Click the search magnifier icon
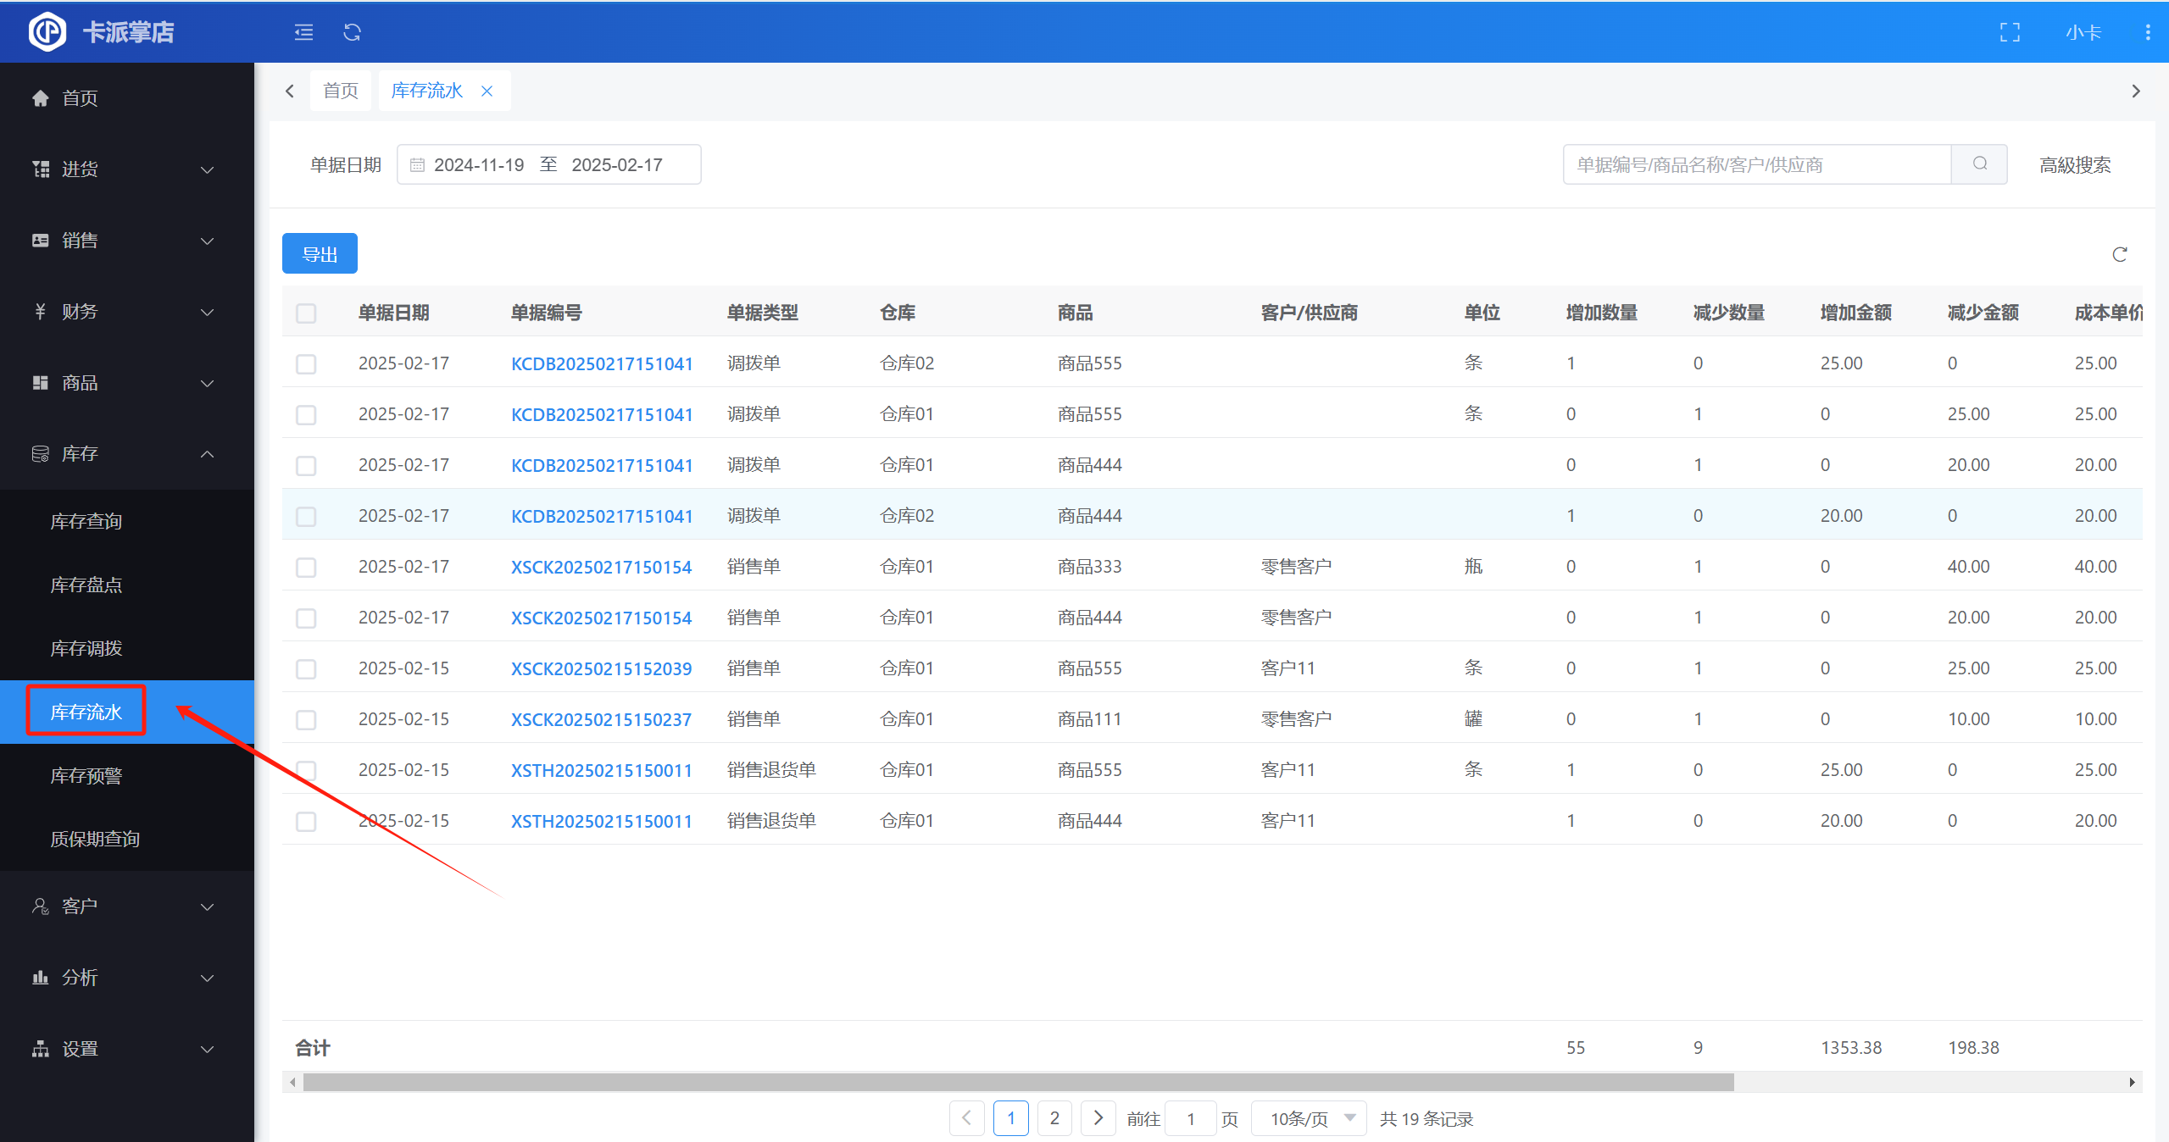 point(1979,164)
